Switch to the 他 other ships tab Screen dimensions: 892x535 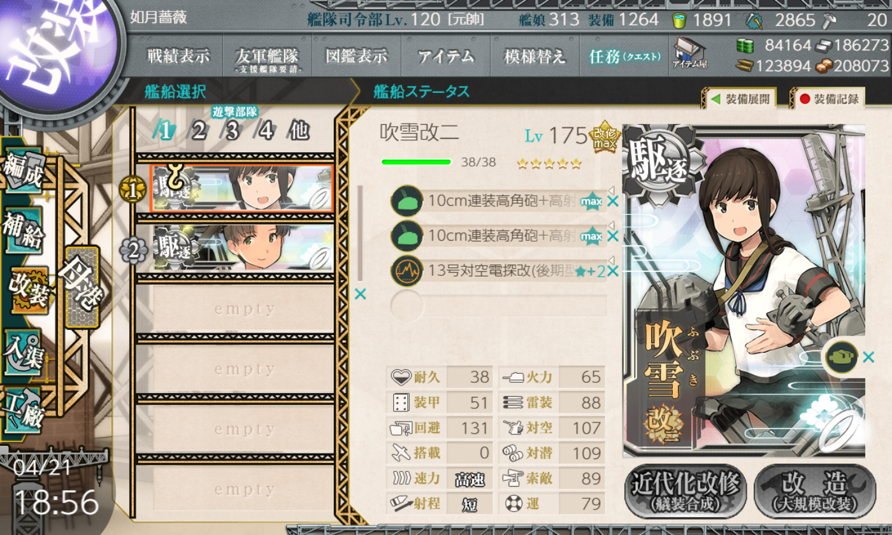click(298, 131)
